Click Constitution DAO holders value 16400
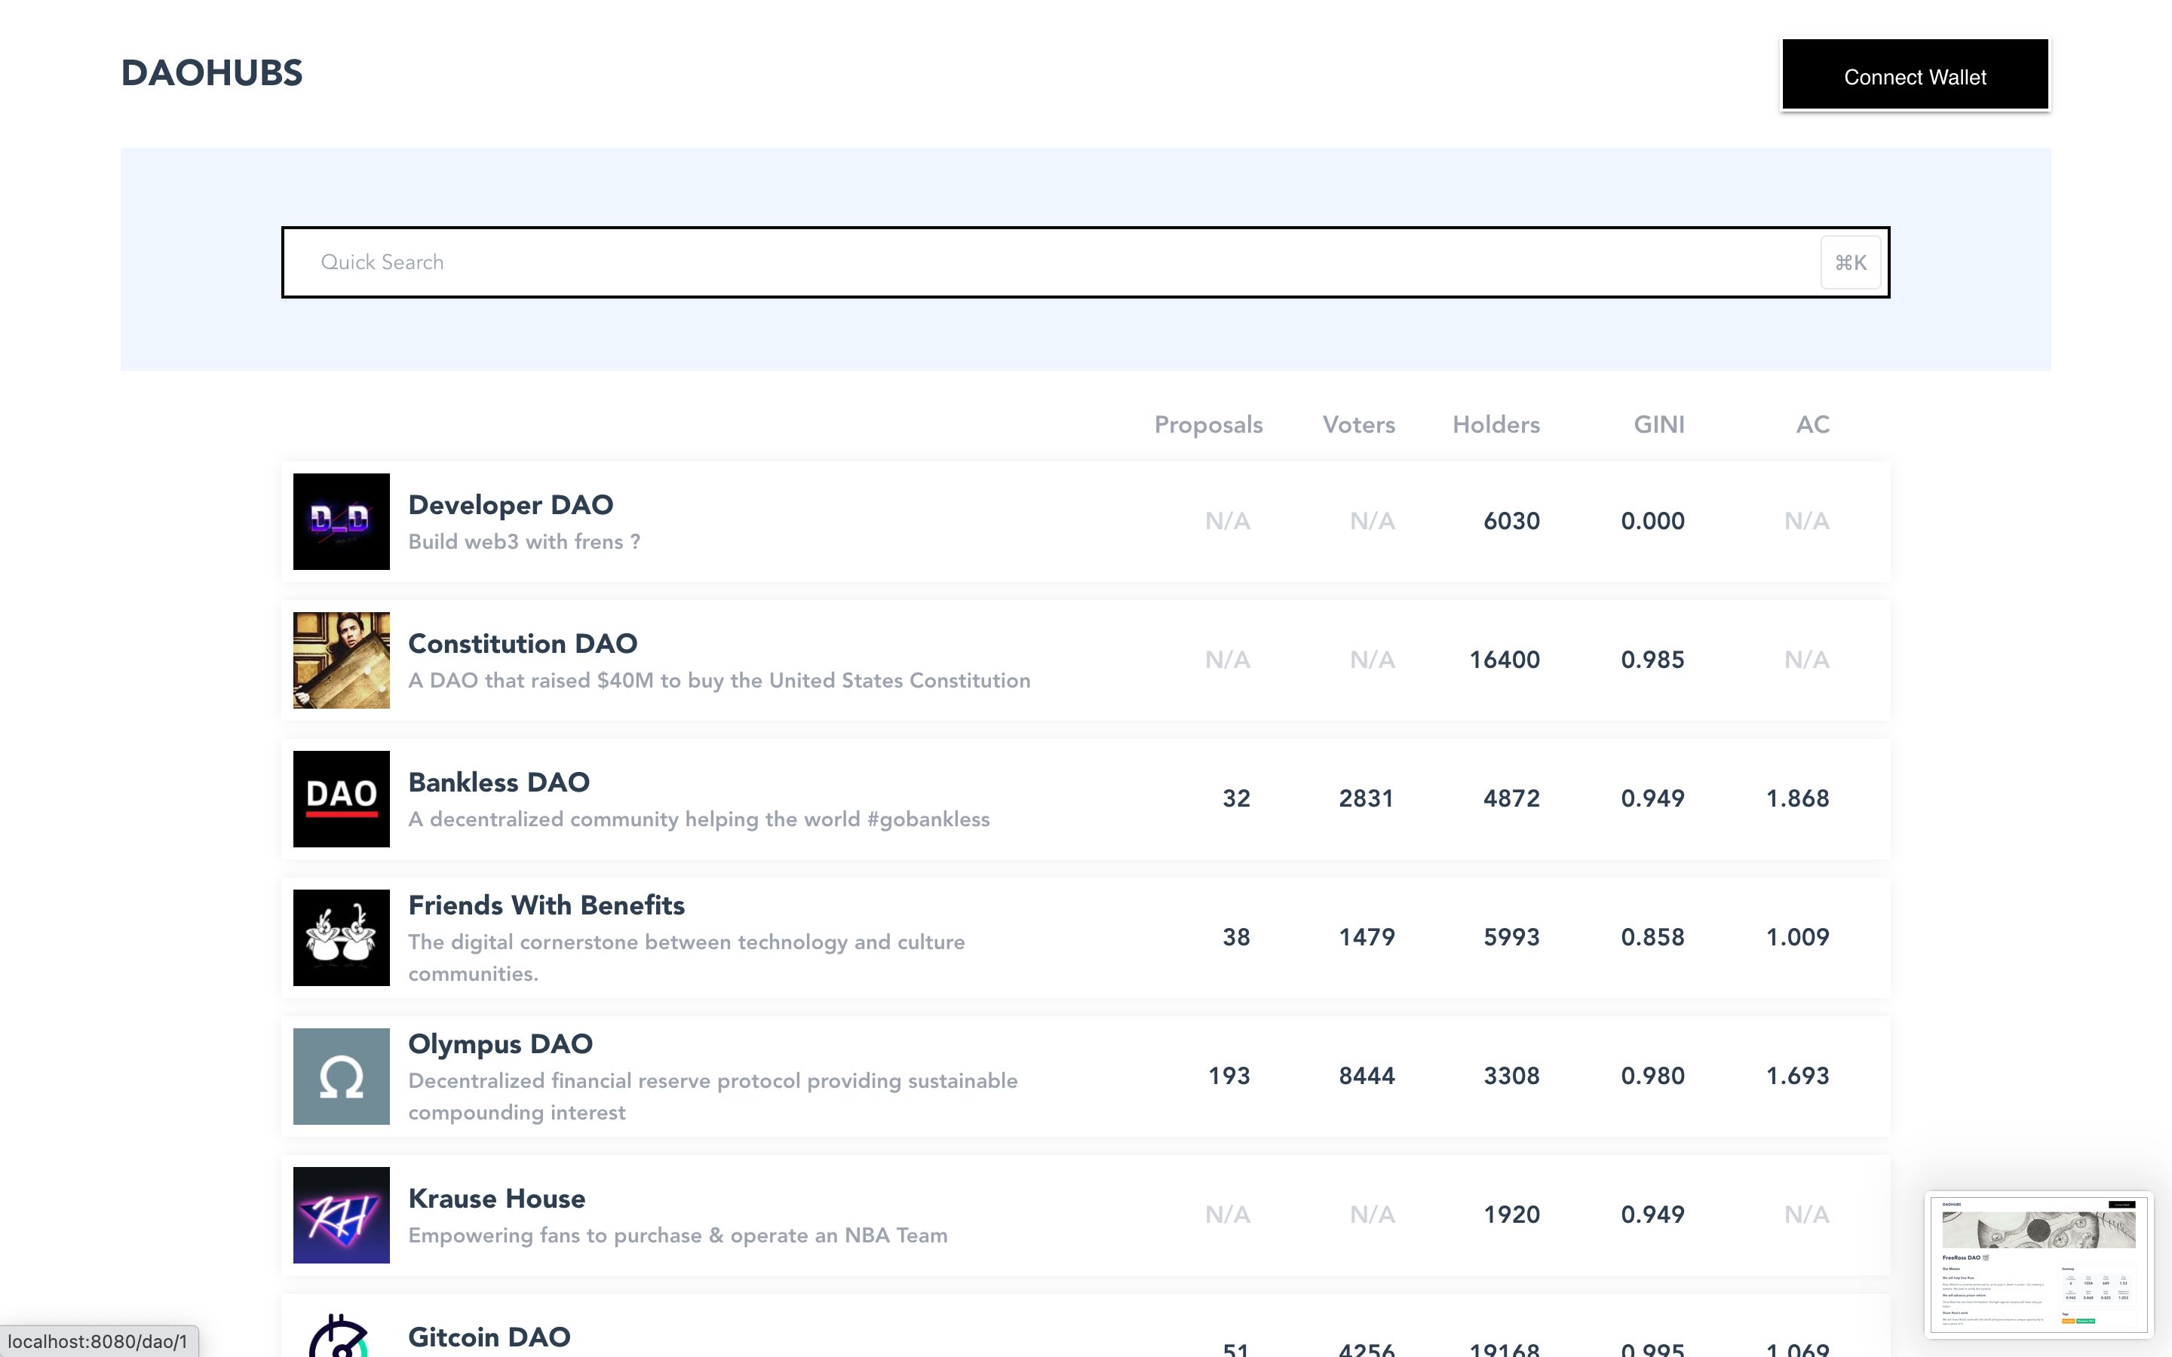The width and height of the screenshot is (2172, 1357). coord(1505,660)
